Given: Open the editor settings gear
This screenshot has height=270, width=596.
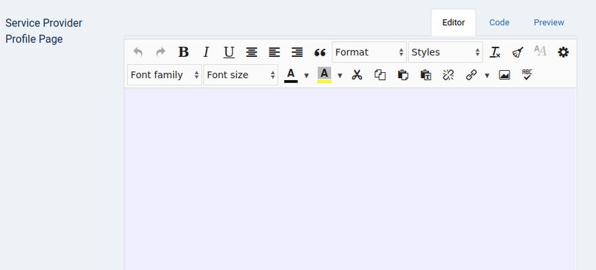Looking at the screenshot, I should coord(563,52).
